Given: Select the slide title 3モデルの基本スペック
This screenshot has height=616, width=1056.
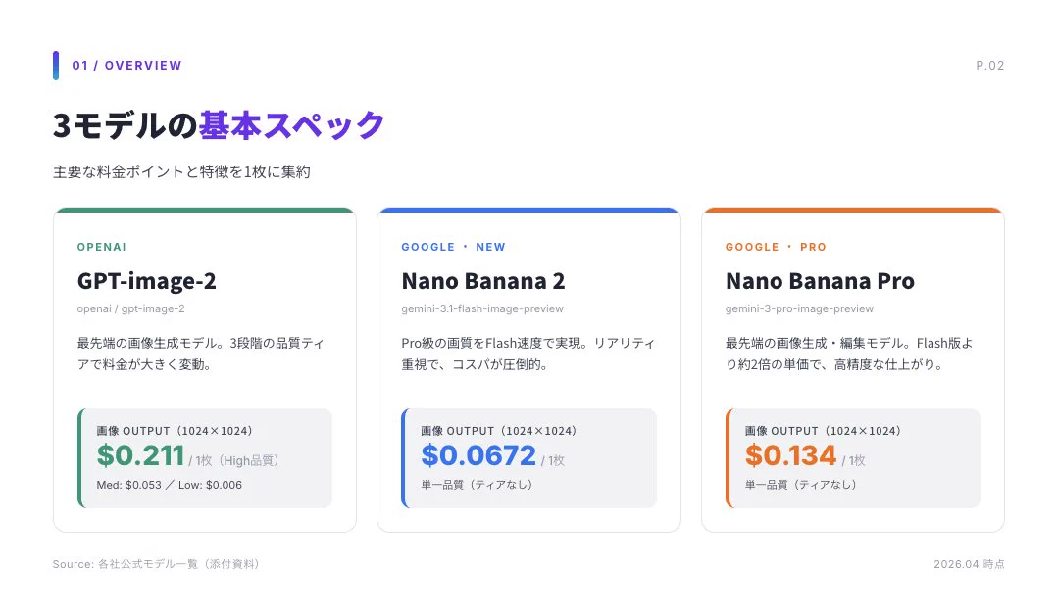Looking at the screenshot, I should (x=219, y=125).
